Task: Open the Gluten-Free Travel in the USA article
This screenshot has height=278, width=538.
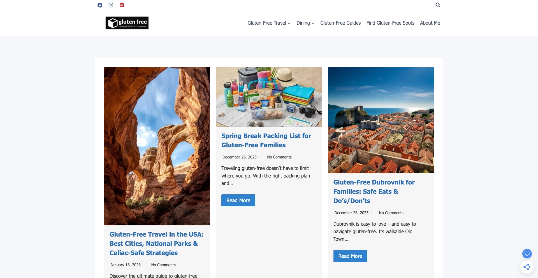Action: coord(156,244)
